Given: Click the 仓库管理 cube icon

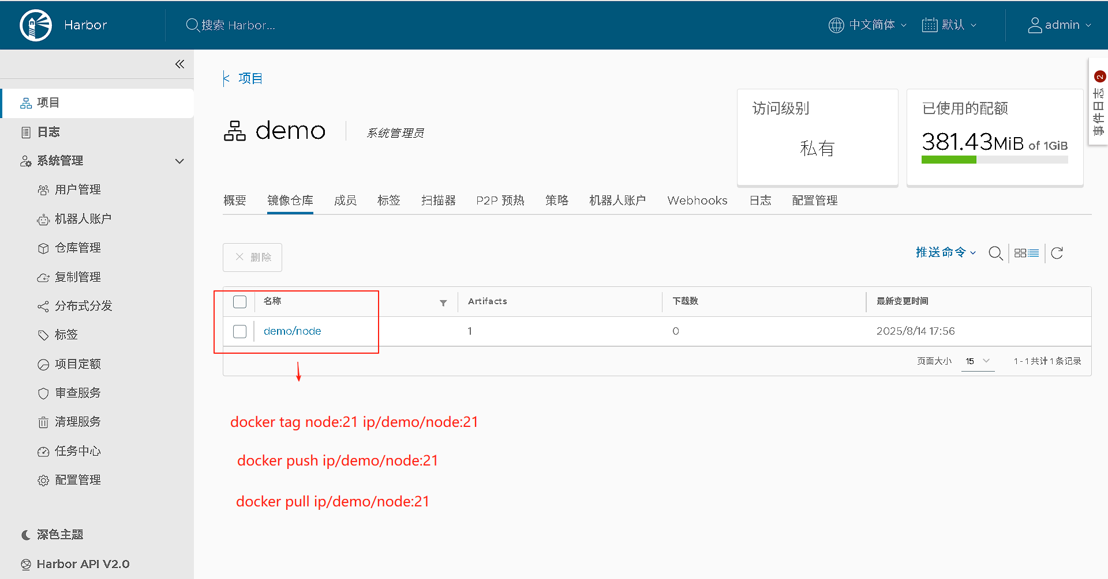Looking at the screenshot, I should pos(43,248).
